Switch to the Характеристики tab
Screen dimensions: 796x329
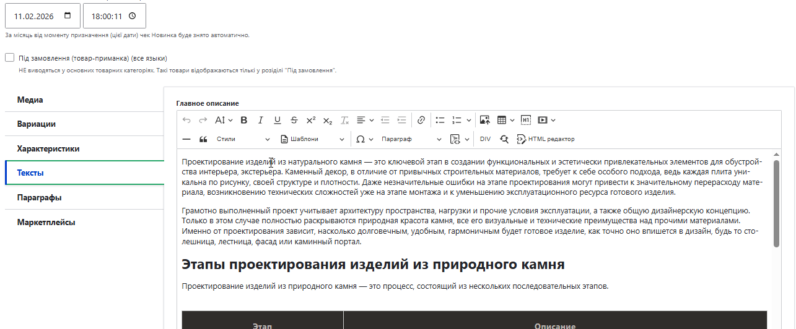[x=84, y=148]
